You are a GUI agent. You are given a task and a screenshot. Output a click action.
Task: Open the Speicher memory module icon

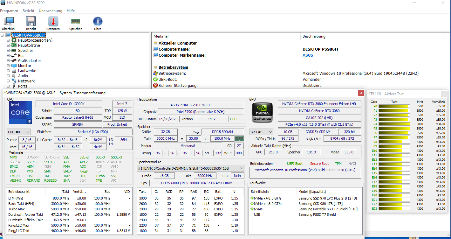point(75,21)
